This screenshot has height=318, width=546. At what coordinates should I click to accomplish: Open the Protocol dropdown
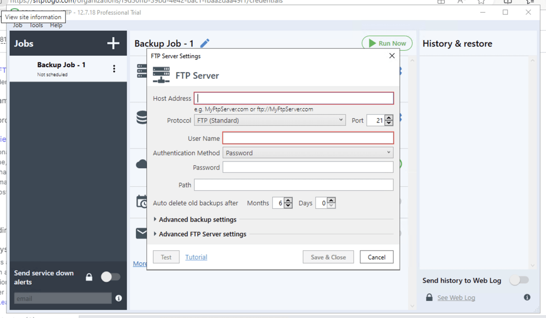click(x=341, y=120)
